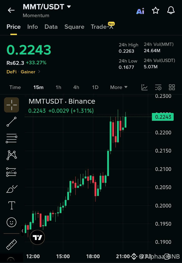The height and width of the screenshot is (263, 182).
Task: Tap the 18:00 time axis label
Action: pos(93,256)
